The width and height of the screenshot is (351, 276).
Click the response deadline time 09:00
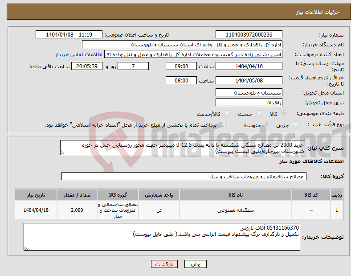coord(181,66)
